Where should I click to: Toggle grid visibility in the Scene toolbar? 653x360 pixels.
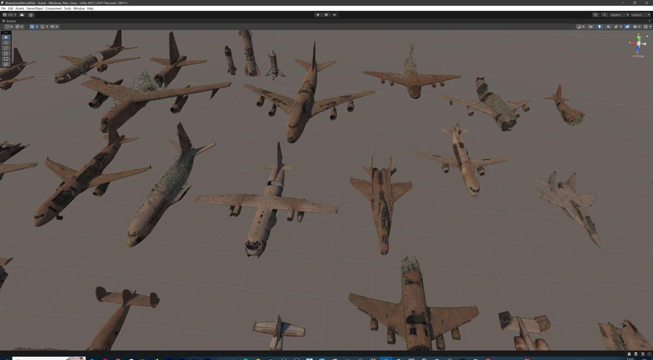coord(32,27)
